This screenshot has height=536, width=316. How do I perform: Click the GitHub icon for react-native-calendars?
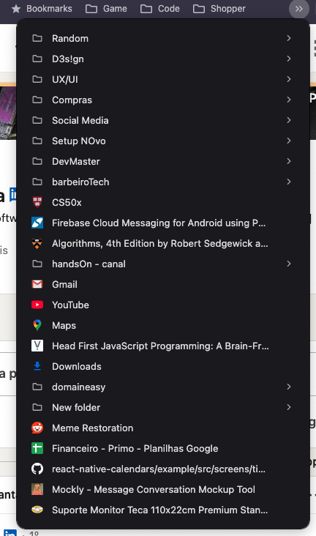point(37,469)
